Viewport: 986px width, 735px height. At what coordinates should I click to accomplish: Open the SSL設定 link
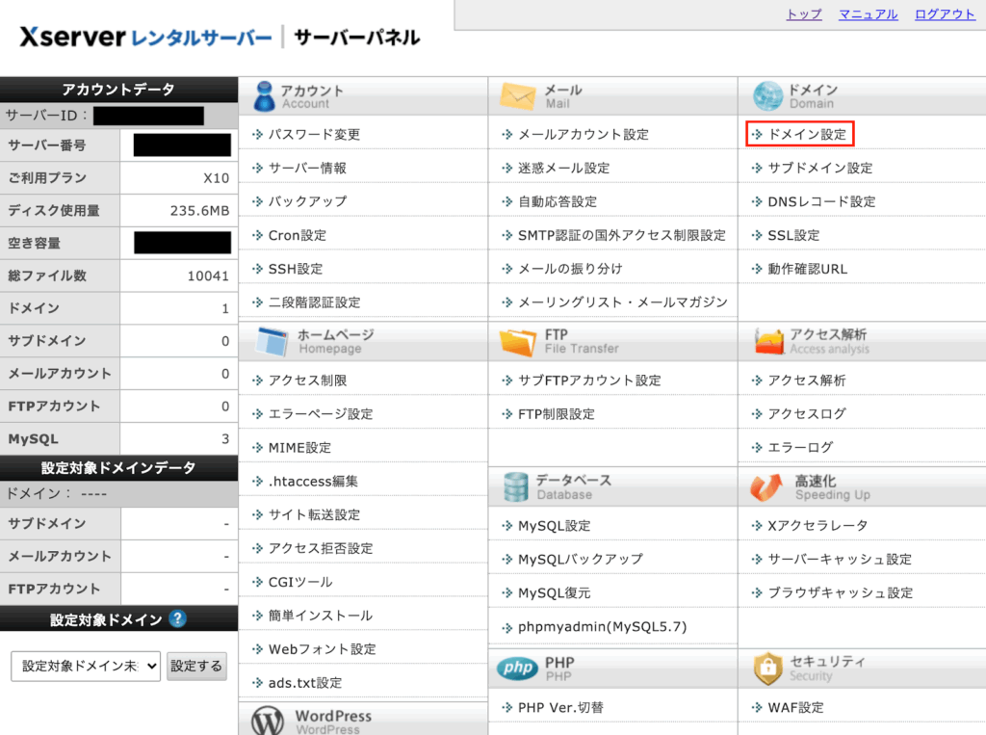pos(793,236)
